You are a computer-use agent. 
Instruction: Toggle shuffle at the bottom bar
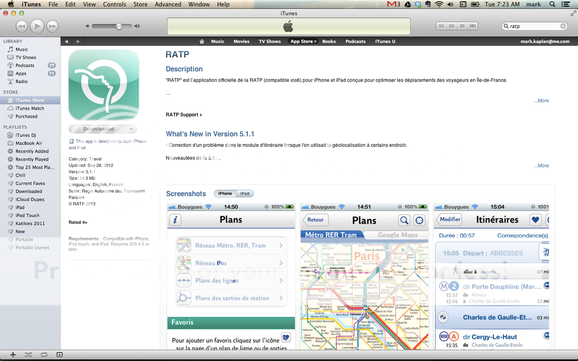pos(28,355)
